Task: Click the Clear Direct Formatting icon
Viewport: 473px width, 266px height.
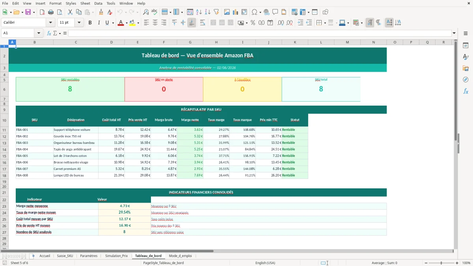Action: [109, 12]
